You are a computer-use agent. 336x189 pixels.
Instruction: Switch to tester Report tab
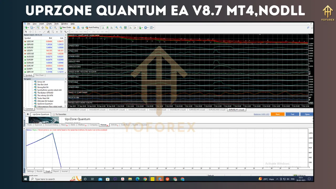click(56, 171)
